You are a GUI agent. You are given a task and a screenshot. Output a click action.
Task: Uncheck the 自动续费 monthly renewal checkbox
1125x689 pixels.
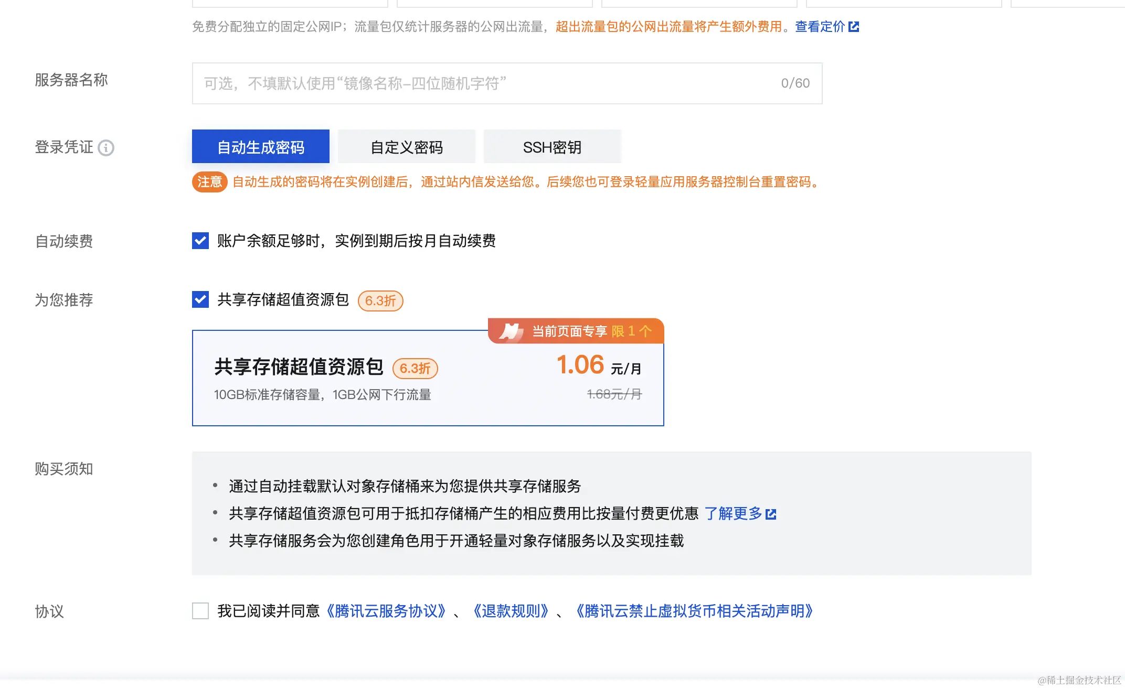pos(200,241)
